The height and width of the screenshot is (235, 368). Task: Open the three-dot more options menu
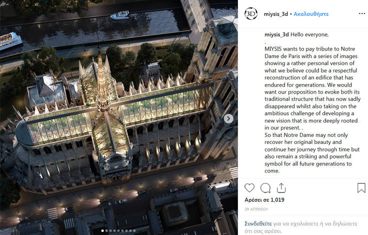(x=362, y=14)
